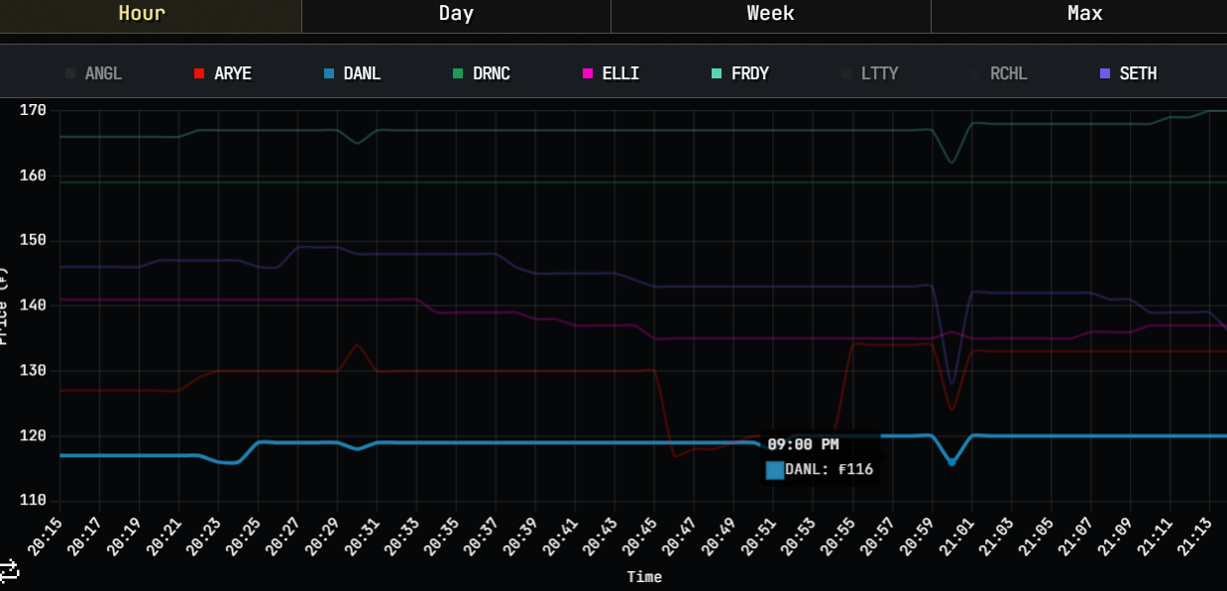The height and width of the screenshot is (591, 1227).
Task: Click the Time axis title
Action: tap(644, 576)
